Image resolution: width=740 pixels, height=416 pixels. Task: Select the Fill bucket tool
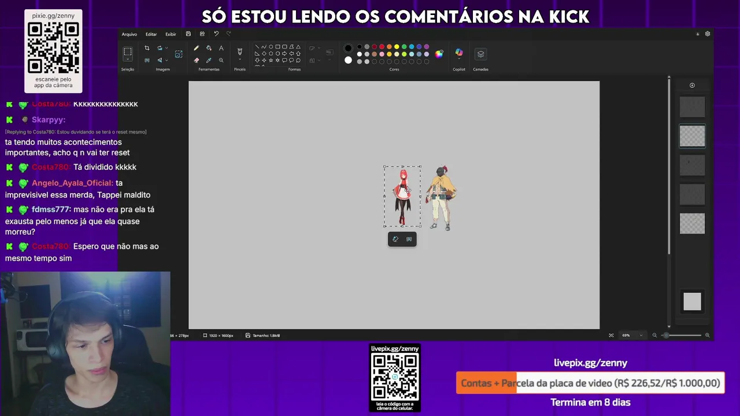209,48
